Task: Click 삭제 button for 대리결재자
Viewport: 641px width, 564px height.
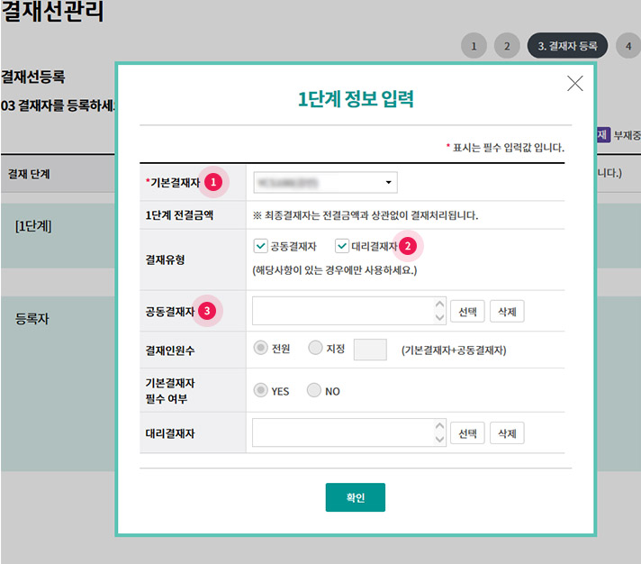Action: pos(506,432)
